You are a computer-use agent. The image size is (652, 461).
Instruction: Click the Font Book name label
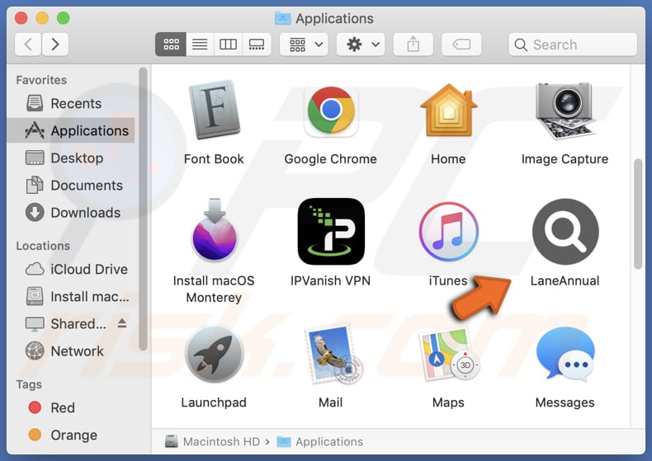coord(214,159)
